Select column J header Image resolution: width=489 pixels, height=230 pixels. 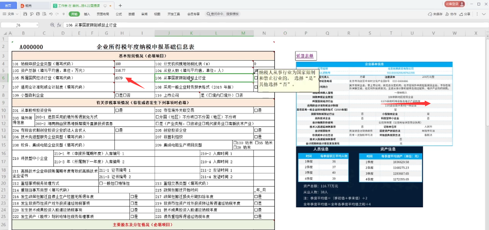pos(168,33)
